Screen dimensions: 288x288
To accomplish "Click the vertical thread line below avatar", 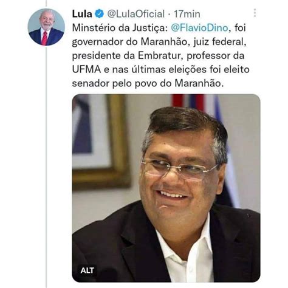I will coord(46,166).
